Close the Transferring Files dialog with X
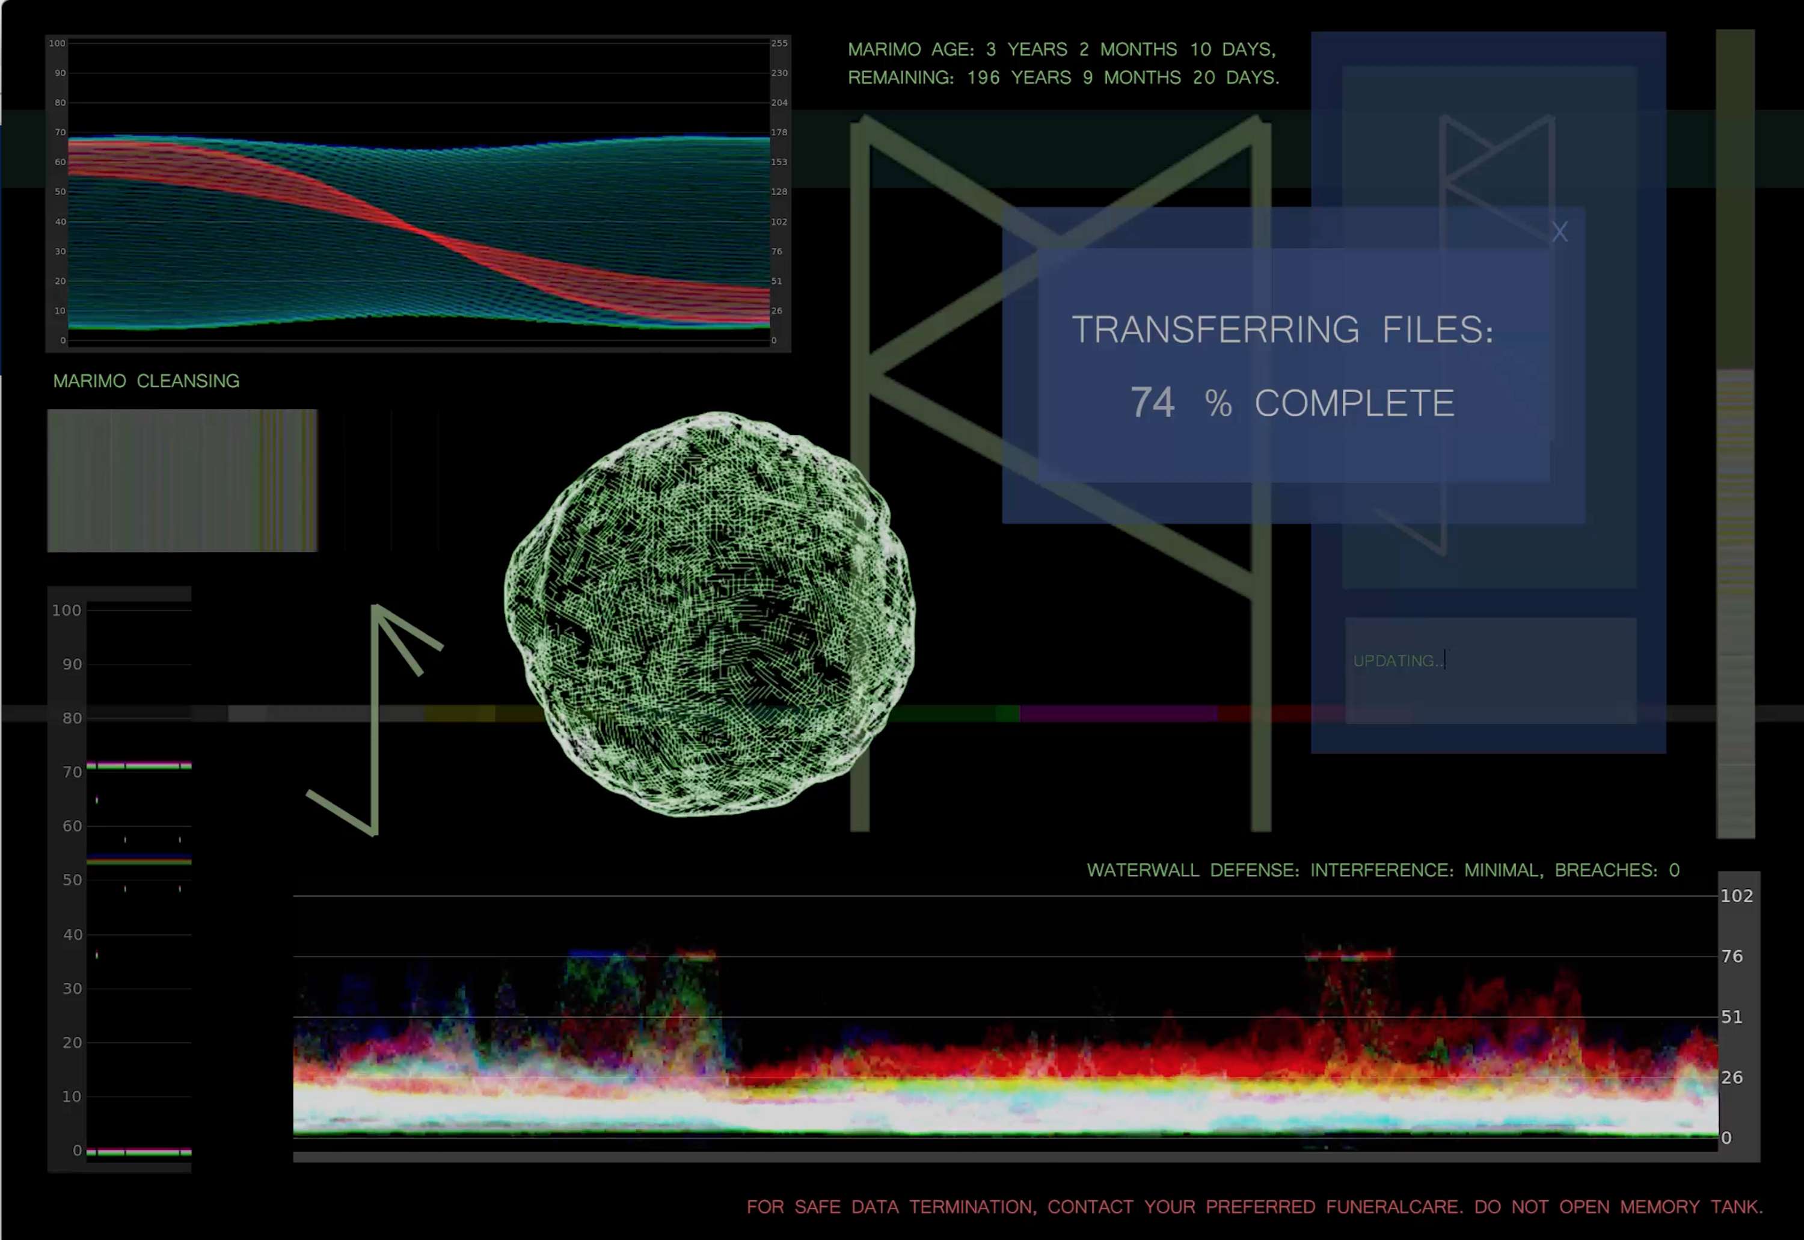1804x1240 pixels. coord(1559,232)
